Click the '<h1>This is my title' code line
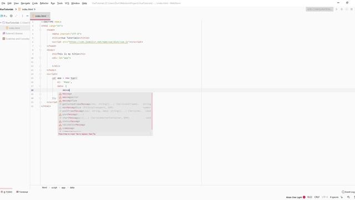 pyautogui.click(x=69, y=54)
